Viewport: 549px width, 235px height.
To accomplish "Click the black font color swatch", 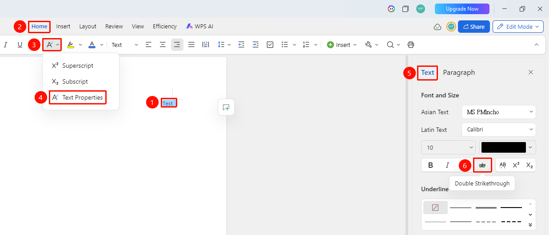I will click(x=504, y=147).
